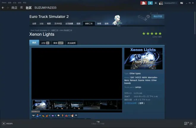Screen dimensions: 196x128
Task: Click the 商店页面 store page button
Action: tap(158, 17)
